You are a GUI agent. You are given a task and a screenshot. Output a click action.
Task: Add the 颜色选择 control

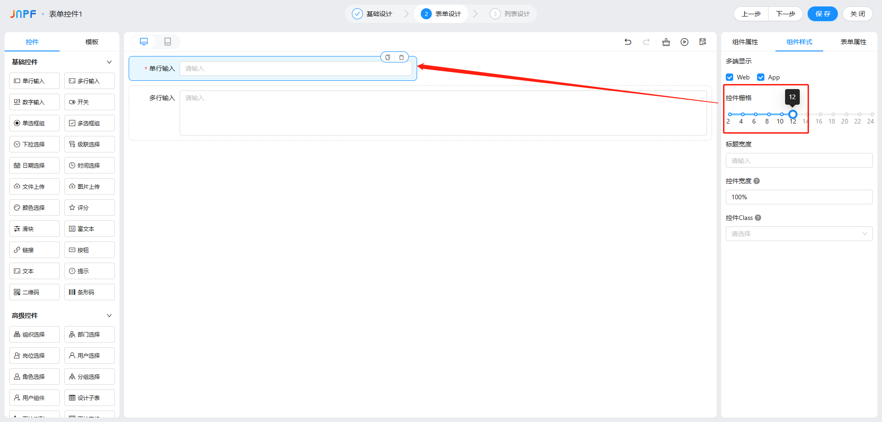point(34,208)
